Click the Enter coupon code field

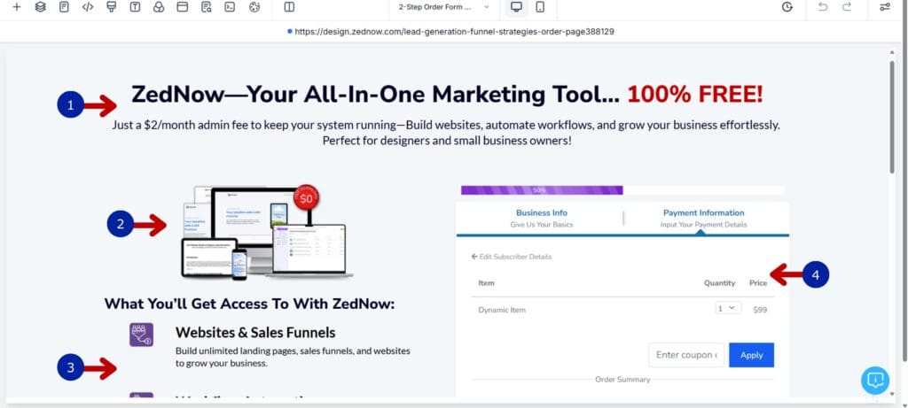686,355
